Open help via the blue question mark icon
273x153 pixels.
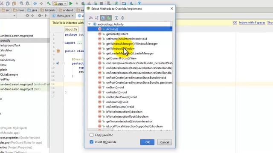tap(139, 3)
